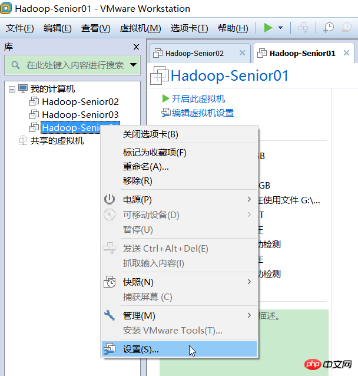Click the VM icon on Hadoop-Senior02 tab
358x376 pixels.
(x=157, y=53)
